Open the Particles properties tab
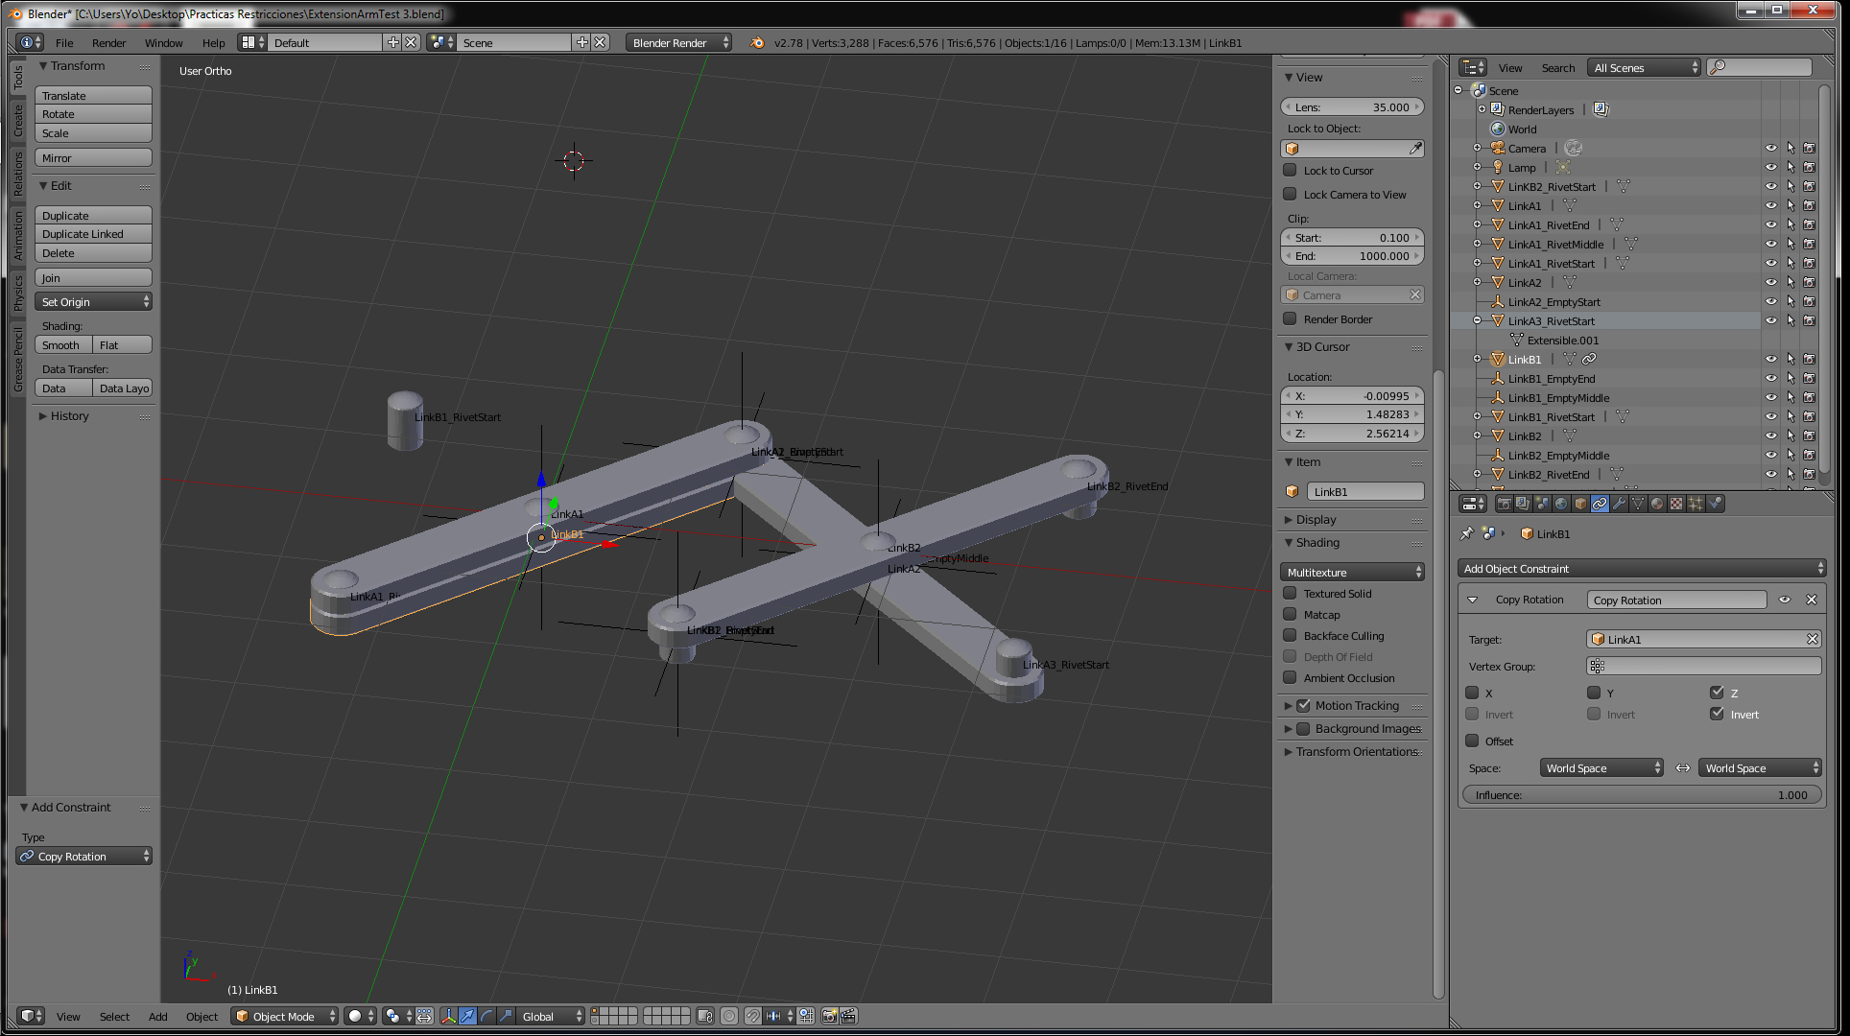The height and width of the screenshot is (1036, 1850). 1696,504
